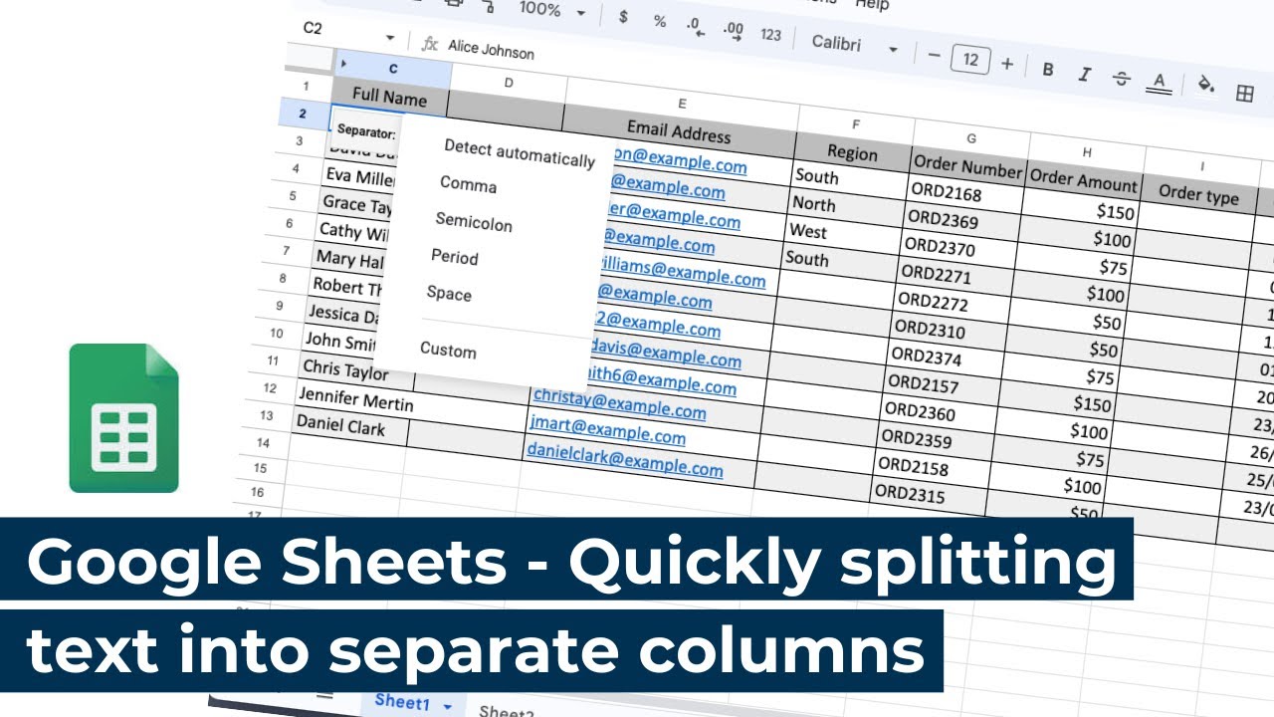
Task: Select row 2 header
Action: coord(302,114)
